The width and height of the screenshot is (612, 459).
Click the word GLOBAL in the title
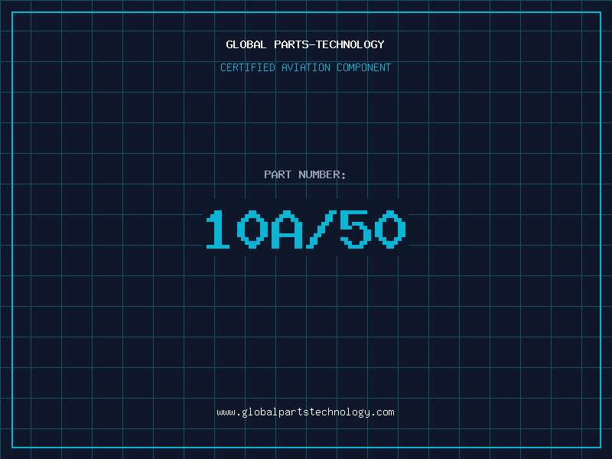click(246, 44)
